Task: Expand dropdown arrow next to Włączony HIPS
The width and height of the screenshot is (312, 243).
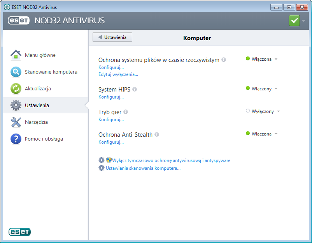Action: pyautogui.click(x=276, y=89)
